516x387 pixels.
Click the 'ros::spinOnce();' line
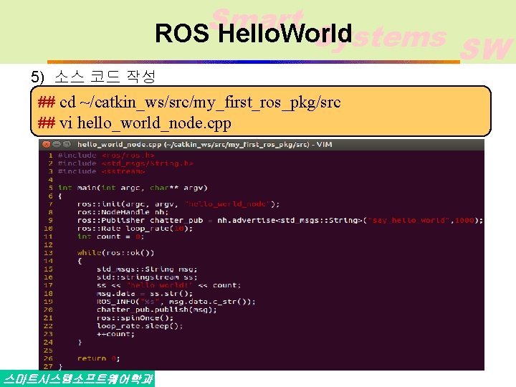coord(135,318)
